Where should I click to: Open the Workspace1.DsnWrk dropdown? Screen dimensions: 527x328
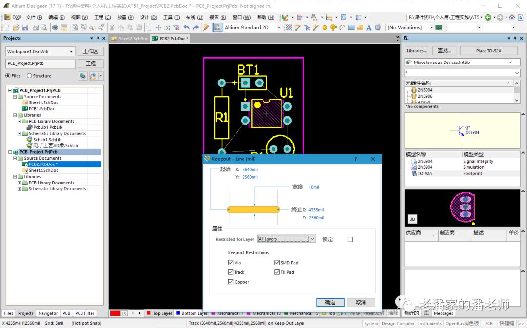click(71, 51)
